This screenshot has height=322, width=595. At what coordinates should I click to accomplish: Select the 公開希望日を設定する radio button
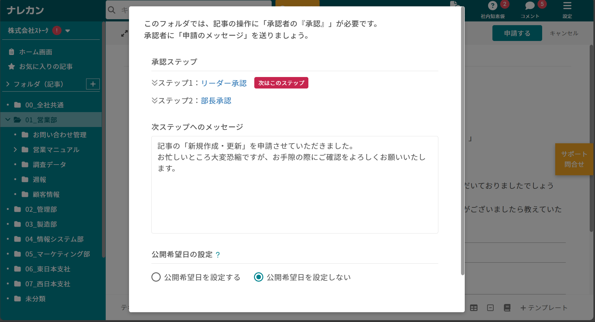[156, 277]
